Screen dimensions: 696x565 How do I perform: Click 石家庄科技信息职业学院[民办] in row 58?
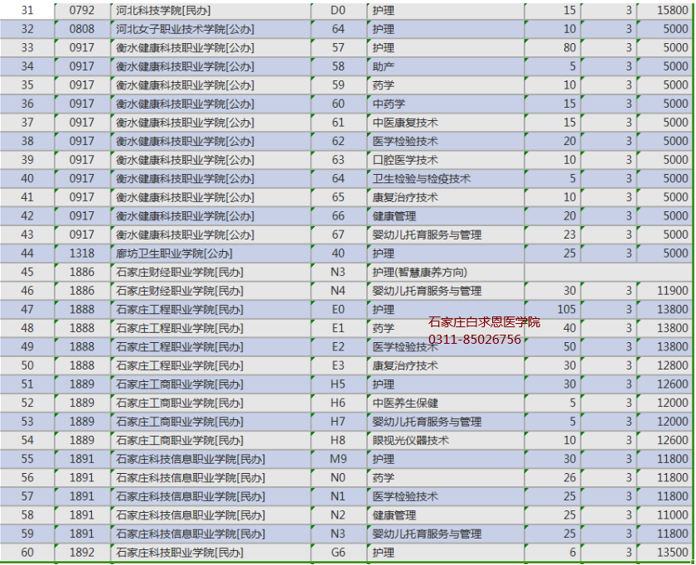(x=210, y=514)
